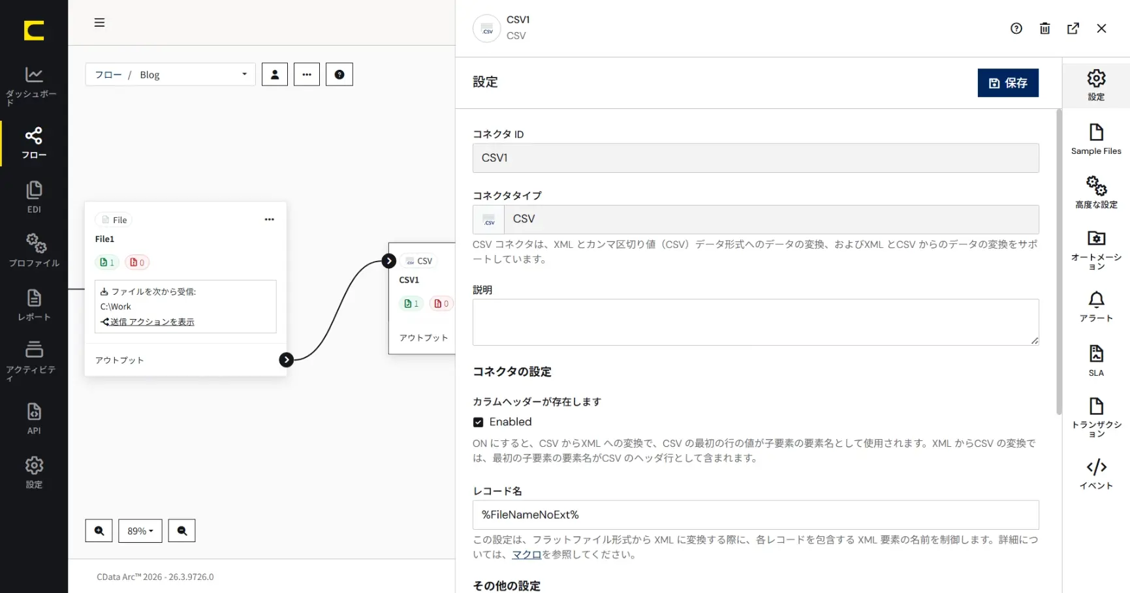This screenshot has height=593, width=1130.
Task: Click the flow help question-mark button
Action: tap(339, 74)
